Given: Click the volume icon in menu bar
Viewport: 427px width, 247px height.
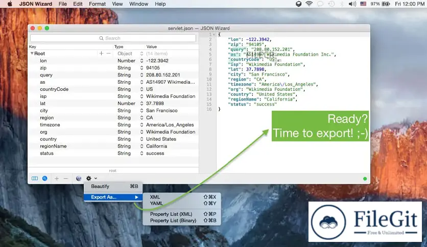Looking at the screenshot, I should [x=352, y=4].
